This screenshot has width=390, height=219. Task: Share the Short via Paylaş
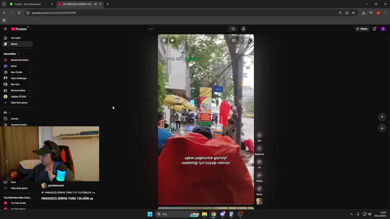259,175
